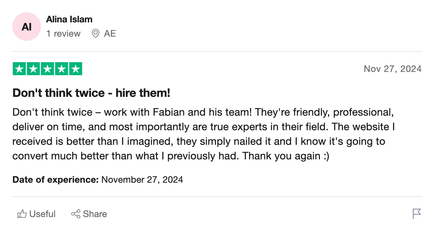Click the fourth green rating star
This screenshot has height=230, width=435.
[61, 69]
